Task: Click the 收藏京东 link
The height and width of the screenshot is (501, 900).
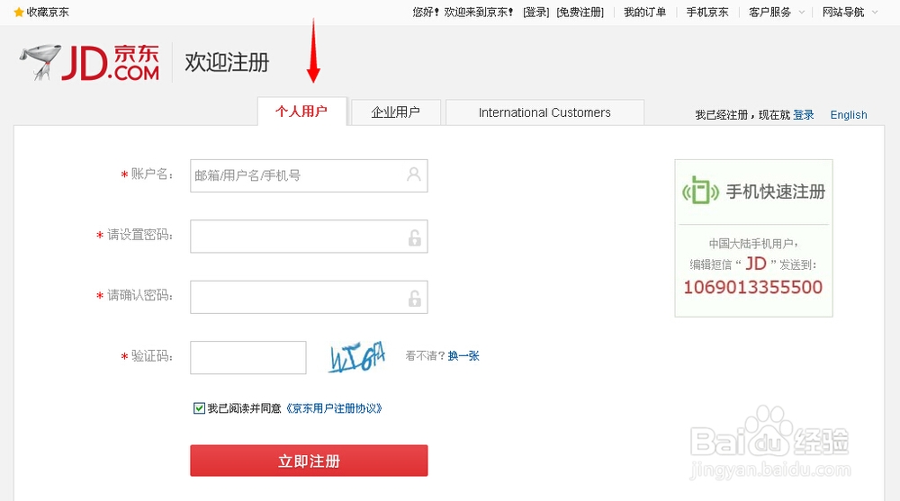Action: 48,12
